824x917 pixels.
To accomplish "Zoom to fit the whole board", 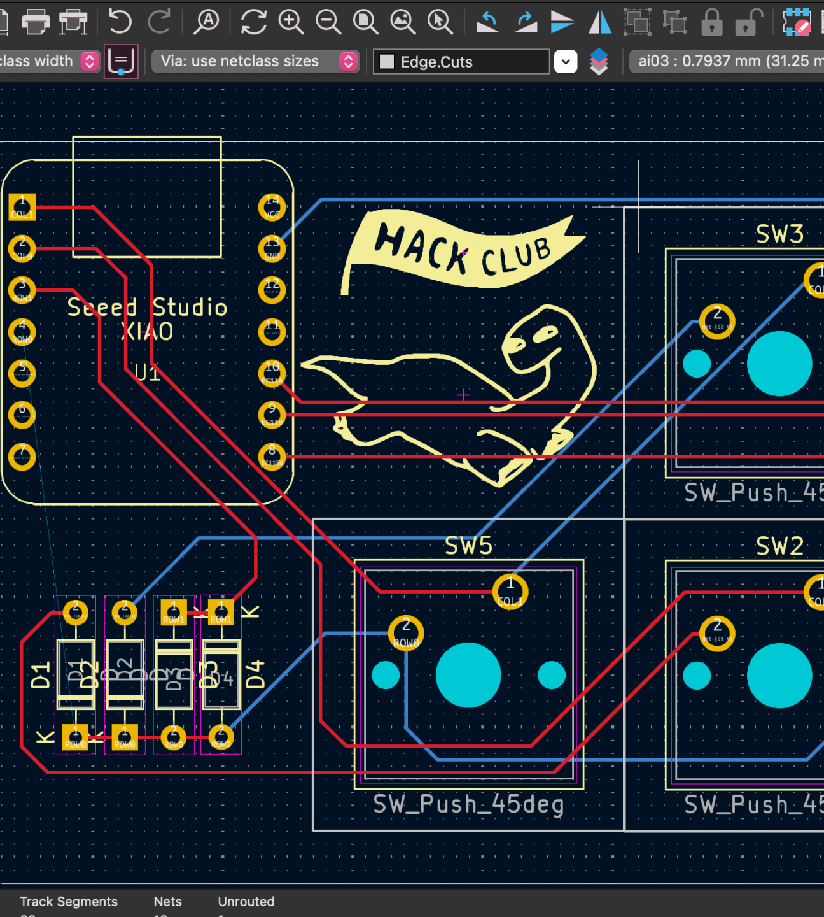I will click(363, 21).
